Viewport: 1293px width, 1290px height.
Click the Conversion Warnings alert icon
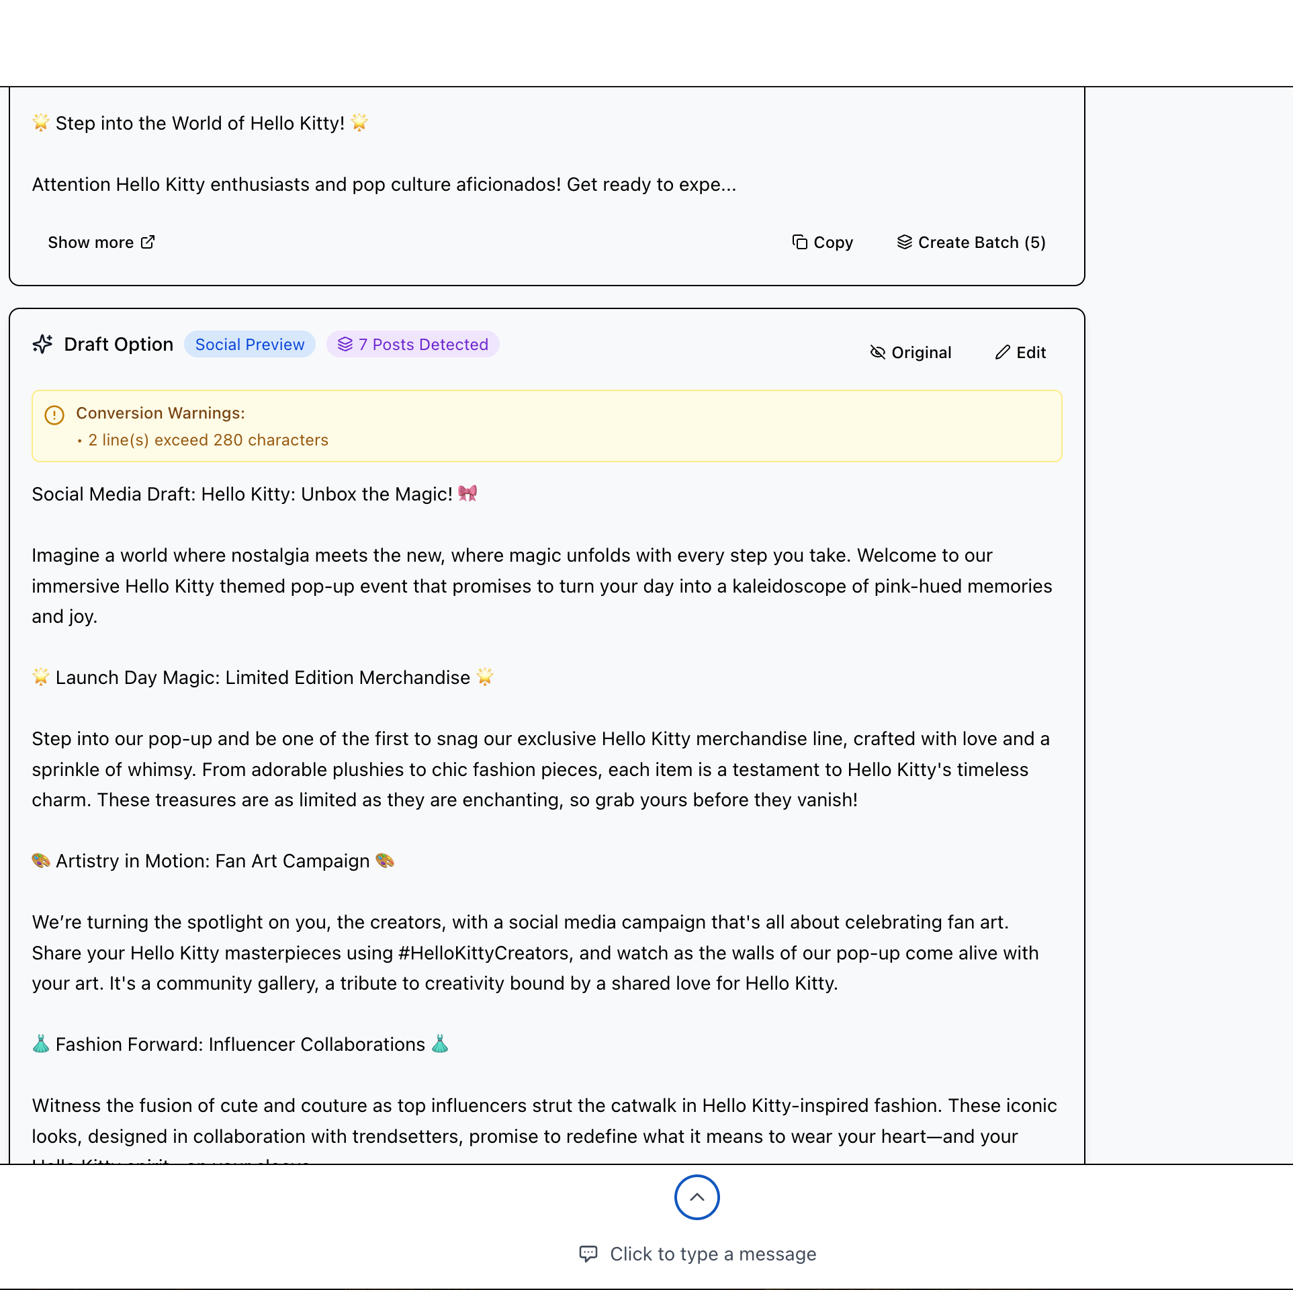(x=54, y=415)
